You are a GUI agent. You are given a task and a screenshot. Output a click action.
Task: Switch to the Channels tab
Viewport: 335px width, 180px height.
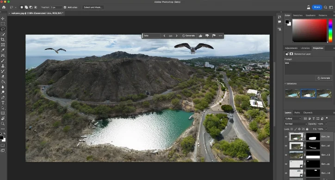click(308, 113)
